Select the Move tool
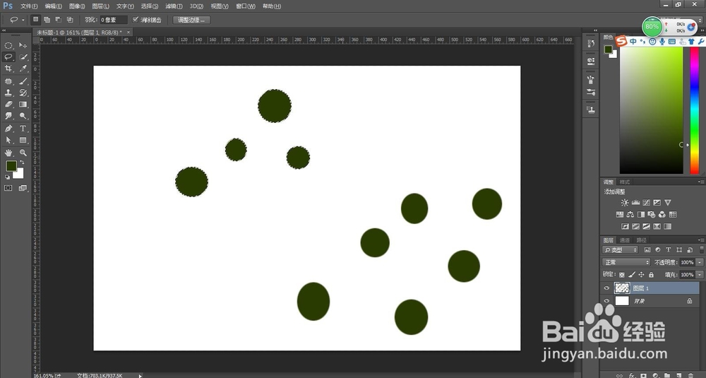This screenshot has width=706, height=378. coord(23,45)
